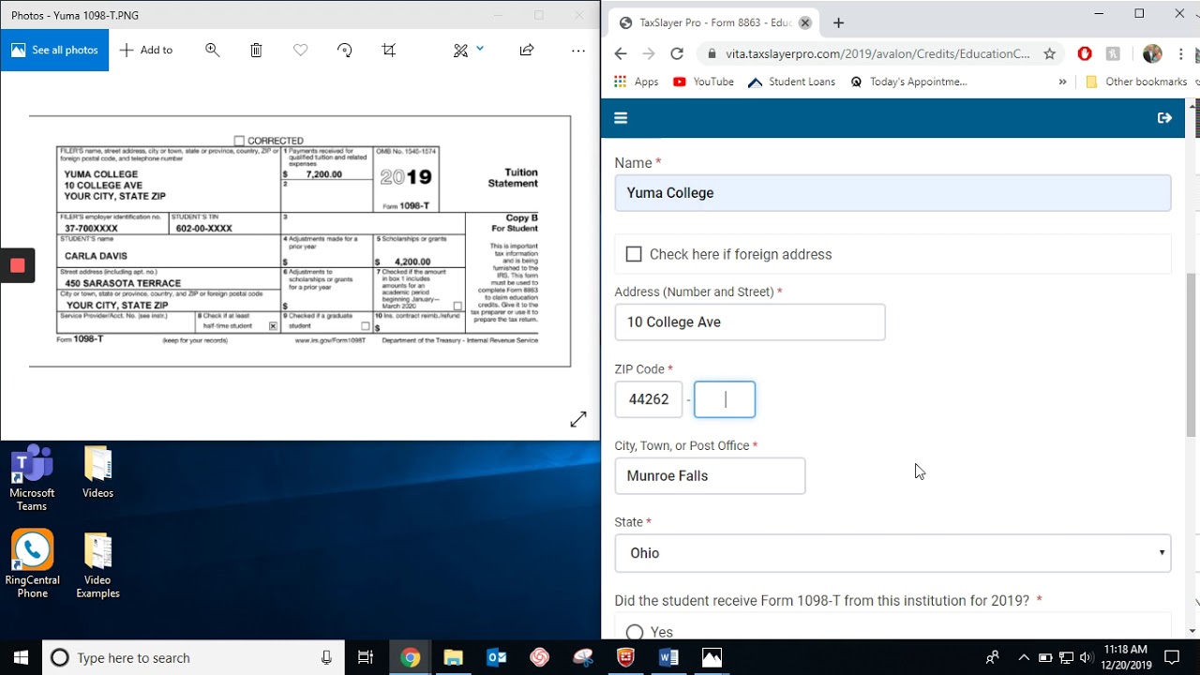This screenshot has height=675, width=1200.
Task: Open the Apps bookmark shortcut
Action: [x=637, y=82]
